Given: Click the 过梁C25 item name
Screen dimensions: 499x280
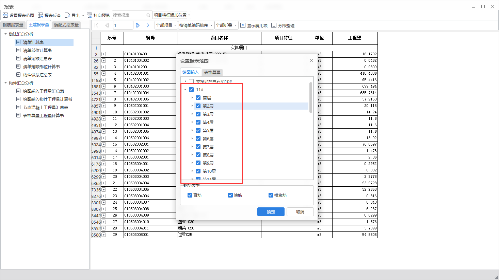Looking at the screenshot, I should tap(185, 235).
